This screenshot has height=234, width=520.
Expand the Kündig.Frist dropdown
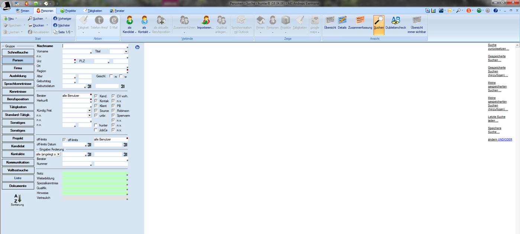[89, 111]
